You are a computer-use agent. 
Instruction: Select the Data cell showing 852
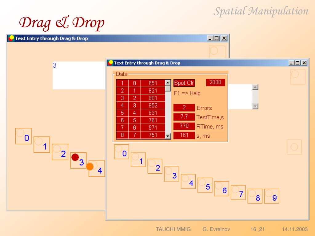point(153,106)
